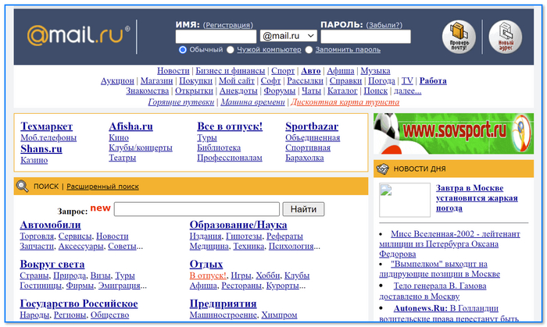Viewport: 547px width, 327px height.
Task: Open the Казино link
Action: pyautogui.click(x=34, y=160)
